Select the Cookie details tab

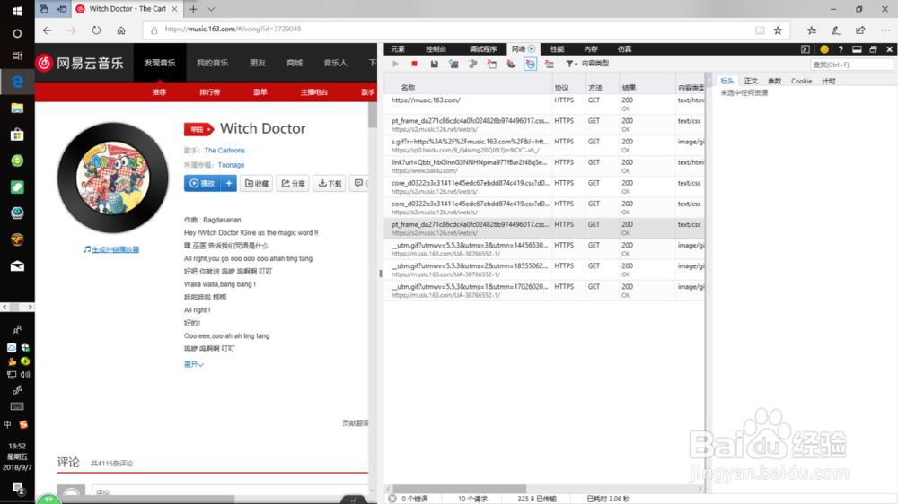[x=801, y=82]
